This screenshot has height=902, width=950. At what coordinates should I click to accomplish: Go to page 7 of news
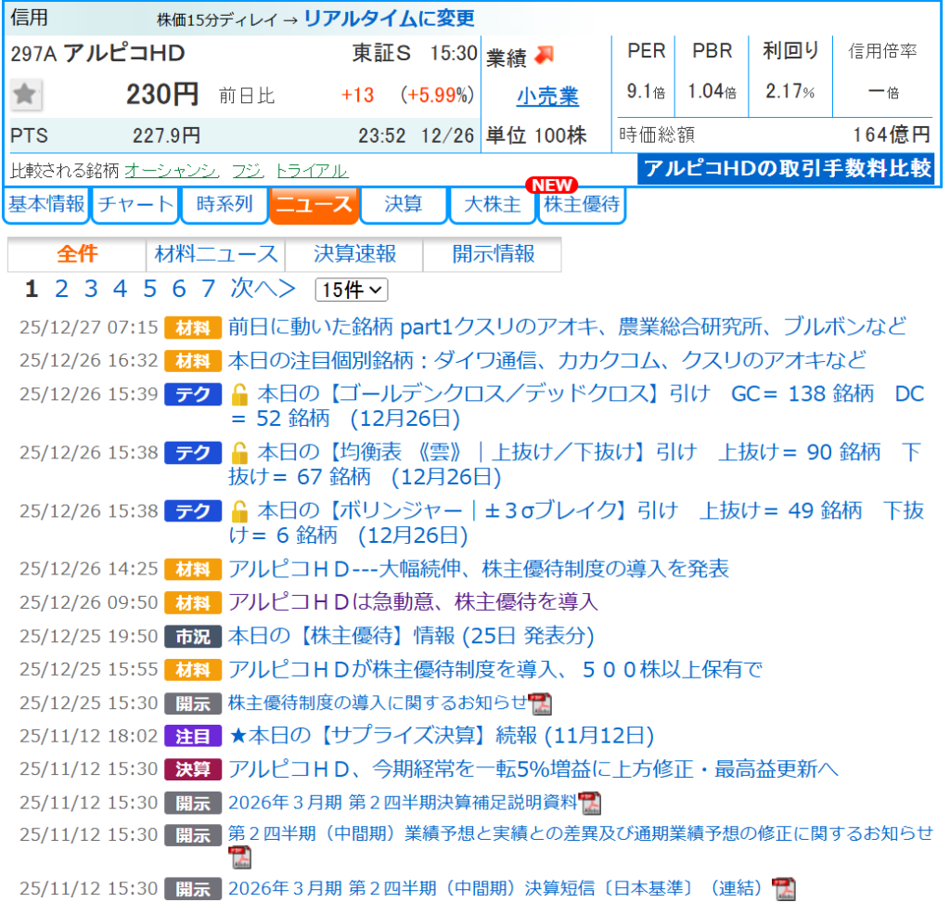pos(208,289)
